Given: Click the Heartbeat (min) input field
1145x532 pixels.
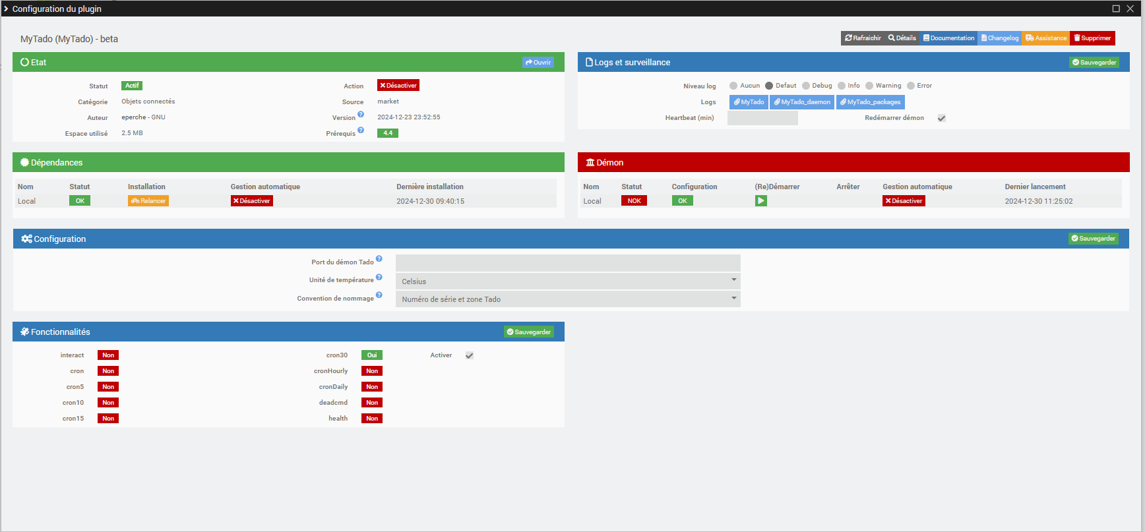Looking at the screenshot, I should click(x=762, y=118).
